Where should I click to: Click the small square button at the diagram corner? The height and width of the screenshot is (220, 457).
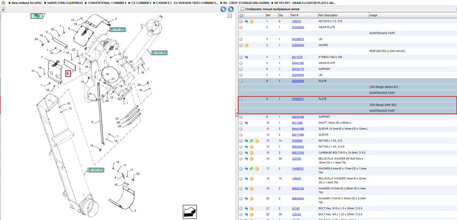(x=230, y=16)
